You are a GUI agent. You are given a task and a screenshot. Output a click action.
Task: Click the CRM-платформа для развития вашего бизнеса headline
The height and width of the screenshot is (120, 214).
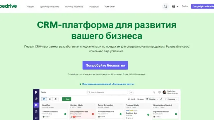pos(107,30)
